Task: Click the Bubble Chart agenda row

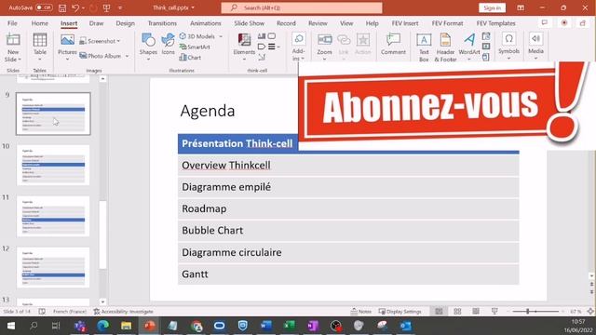Action: pyautogui.click(x=348, y=230)
